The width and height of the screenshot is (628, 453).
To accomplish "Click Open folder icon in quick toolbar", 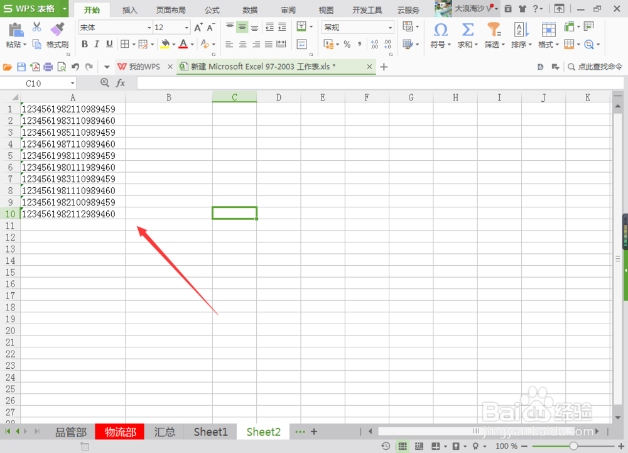I will 8,67.
